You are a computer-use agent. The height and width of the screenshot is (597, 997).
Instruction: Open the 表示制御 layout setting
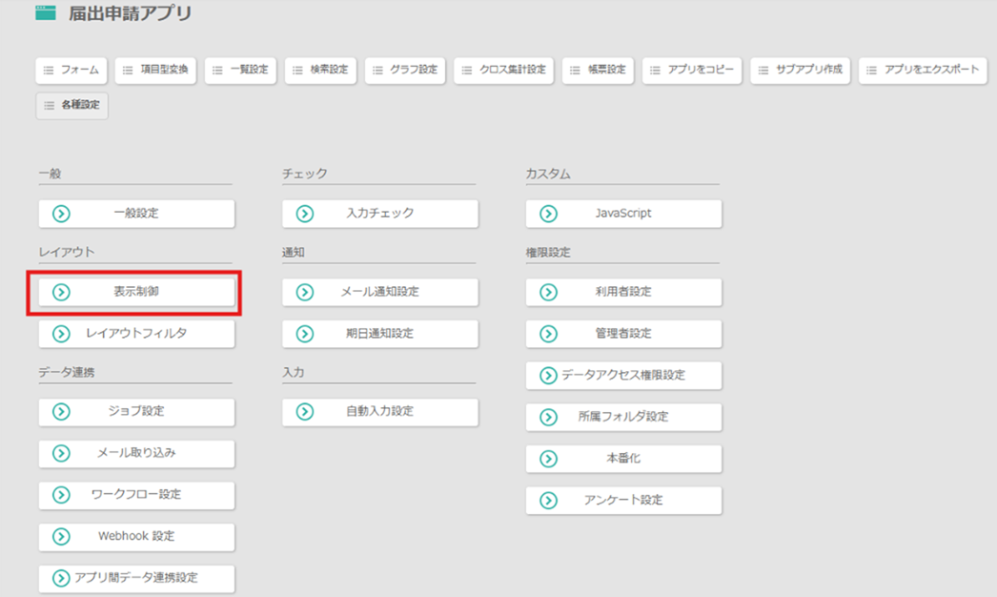coord(136,292)
